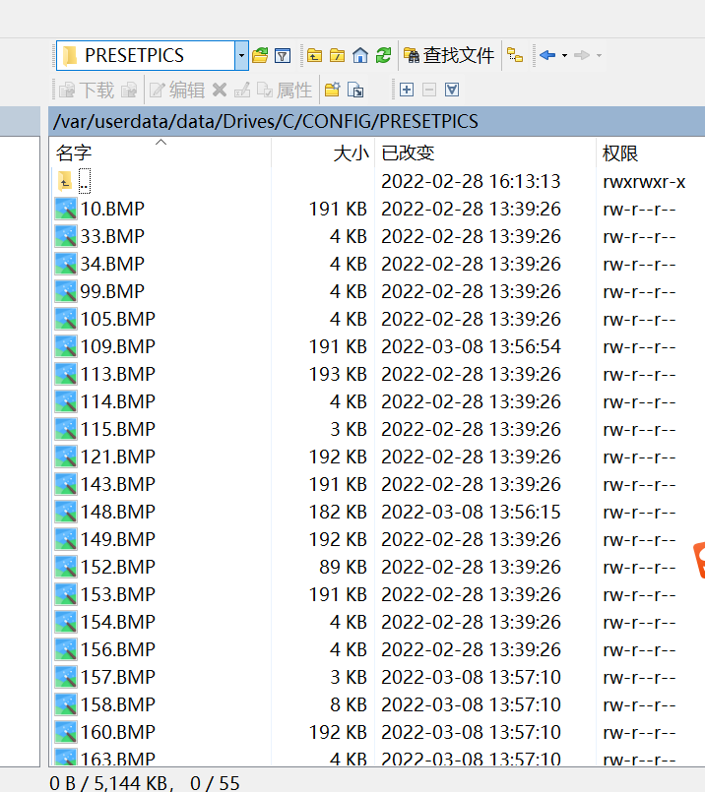
Task: Click the root directory folder icon
Action: [338, 56]
